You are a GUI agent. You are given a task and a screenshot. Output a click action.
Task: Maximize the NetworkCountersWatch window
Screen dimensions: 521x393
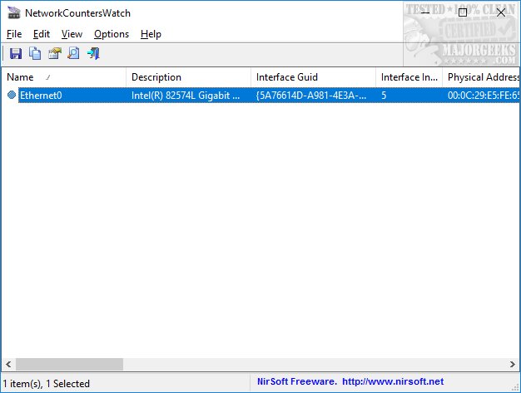coord(463,12)
